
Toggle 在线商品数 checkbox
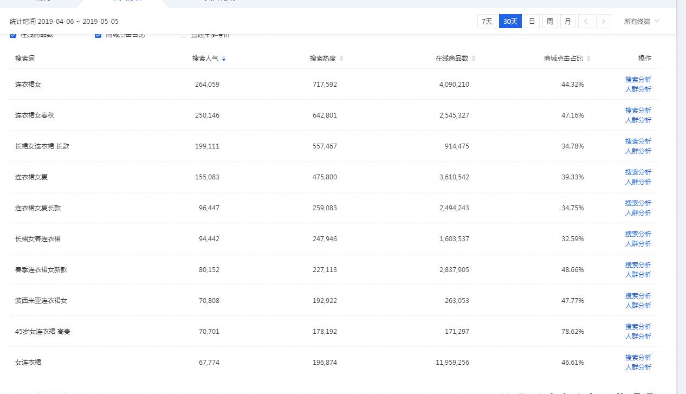[13, 36]
